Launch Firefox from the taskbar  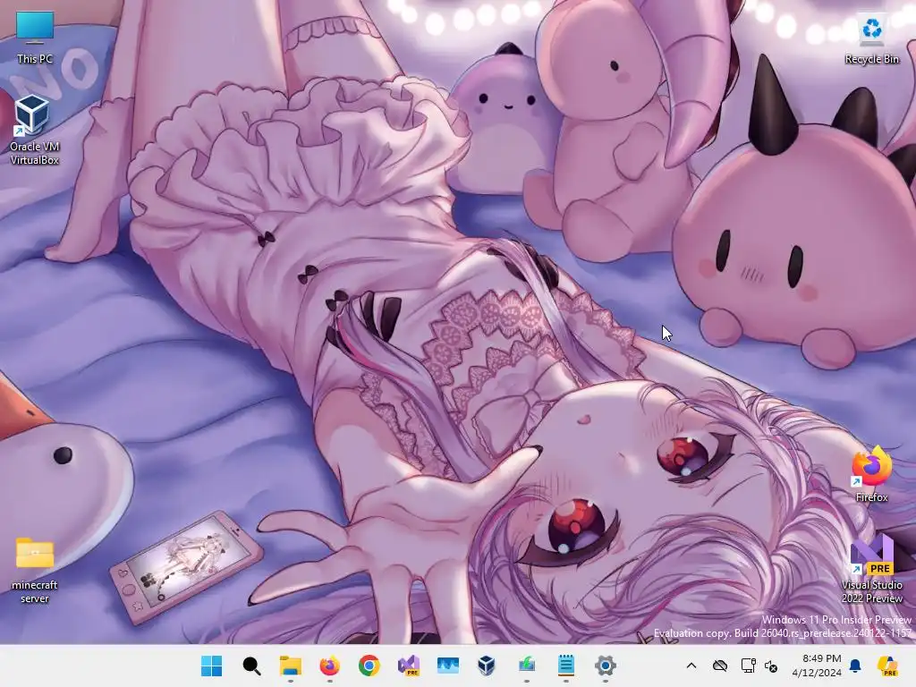coord(330,666)
